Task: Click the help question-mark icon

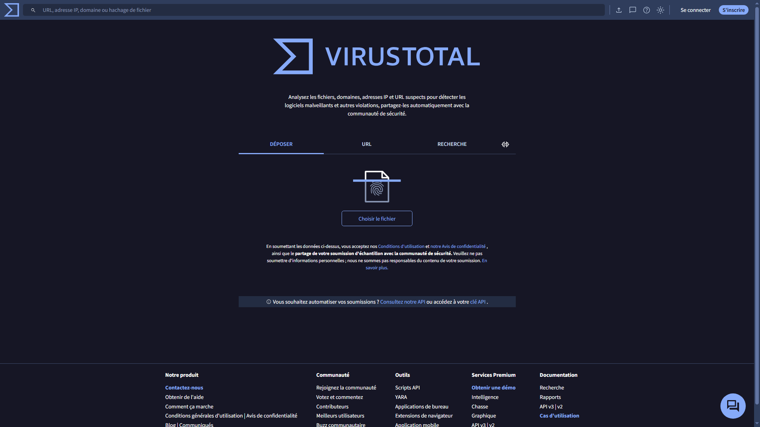Action: pos(646,10)
